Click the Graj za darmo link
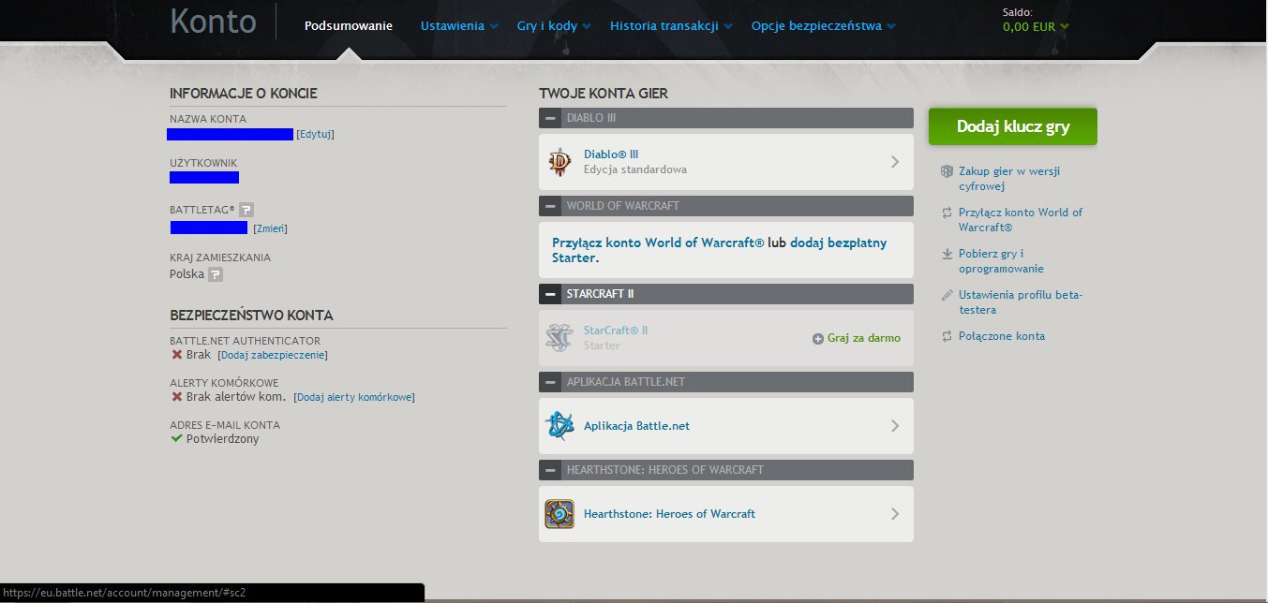Screen dimensions: 1268x603 click(x=864, y=338)
